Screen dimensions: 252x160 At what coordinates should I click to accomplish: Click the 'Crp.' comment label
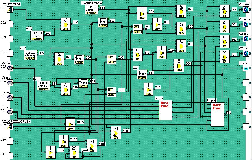(136, 68)
